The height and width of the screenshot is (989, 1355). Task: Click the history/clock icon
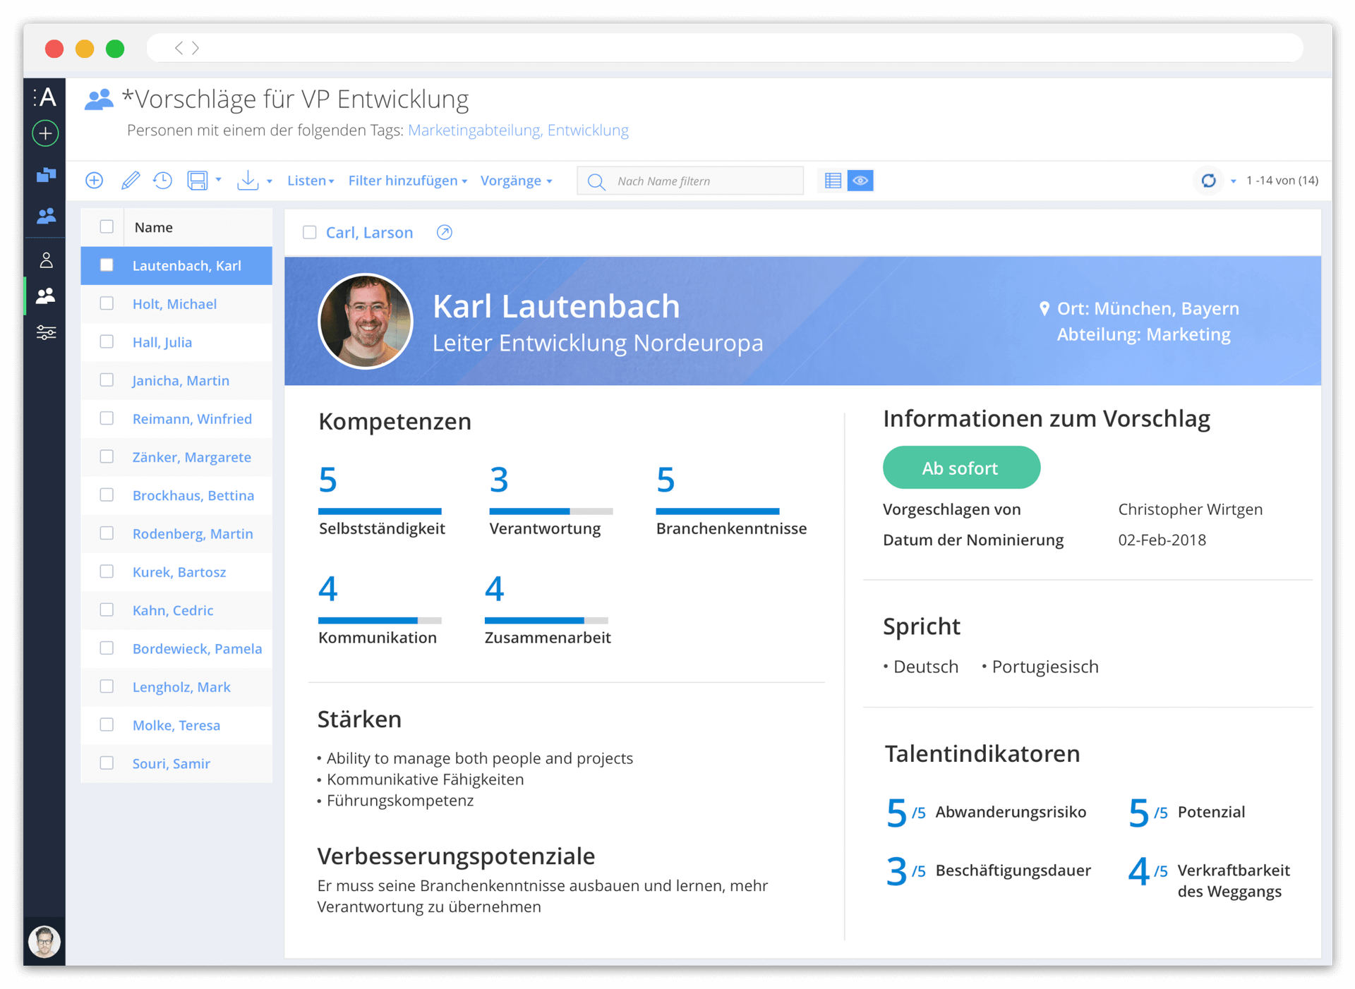(x=164, y=181)
